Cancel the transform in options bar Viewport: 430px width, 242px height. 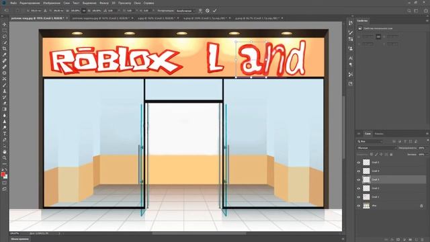pyautogui.click(x=208, y=11)
